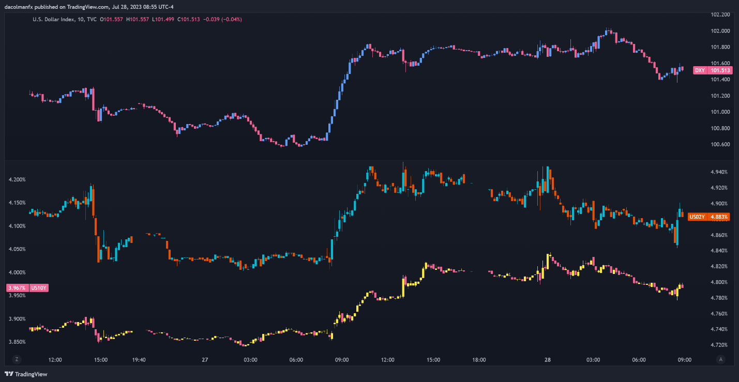Click the 4.100% left axis label
This screenshot has width=739, height=382.
pyautogui.click(x=17, y=226)
